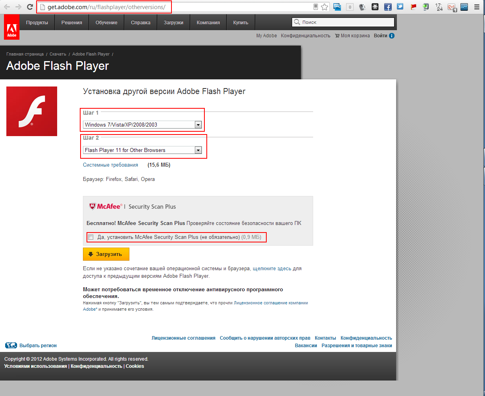Open the Загрузки menu
The width and height of the screenshot is (485, 396).
(x=173, y=23)
